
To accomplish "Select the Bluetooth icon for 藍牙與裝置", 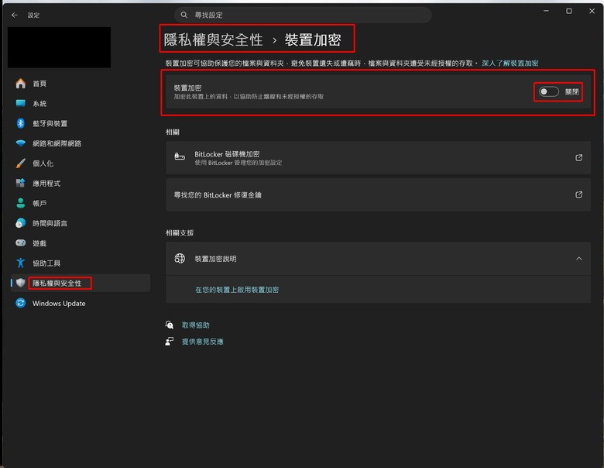I will [x=21, y=123].
